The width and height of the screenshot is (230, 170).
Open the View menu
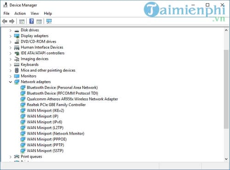point(34,13)
